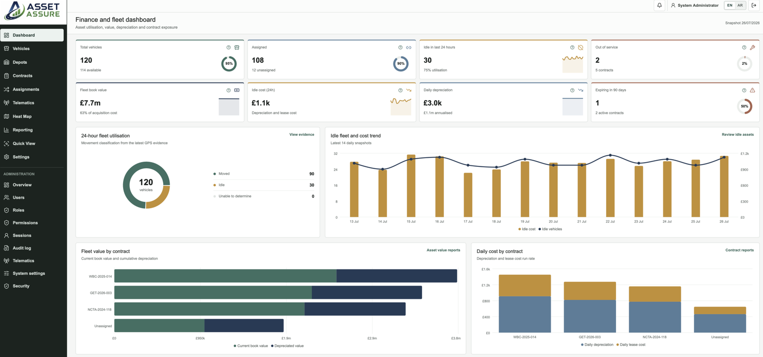The image size is (763, 357).
Task: Open the help icon on Total vehicles card
Action: click(228, 47)
